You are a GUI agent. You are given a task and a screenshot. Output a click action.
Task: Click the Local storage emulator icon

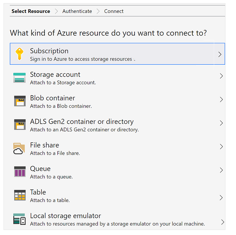point(19,219)
